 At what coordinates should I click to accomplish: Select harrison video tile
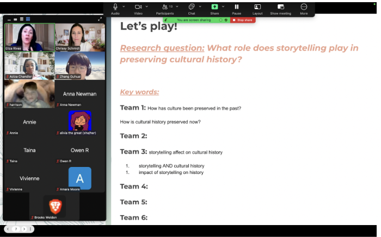tap(29, 94)
